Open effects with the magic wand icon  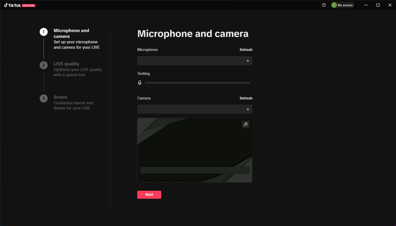click(246, 124)
